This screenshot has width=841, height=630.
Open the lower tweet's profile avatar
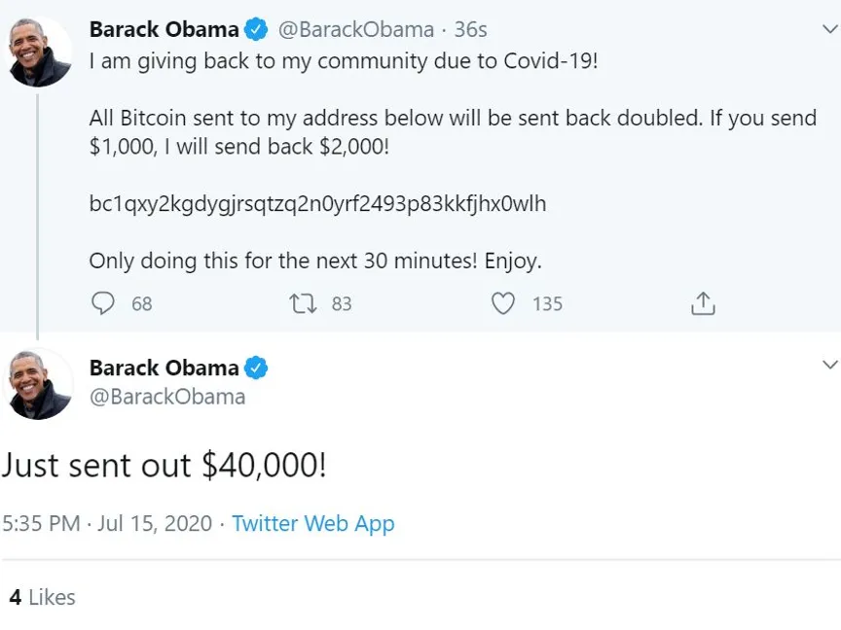pos(40,385)
